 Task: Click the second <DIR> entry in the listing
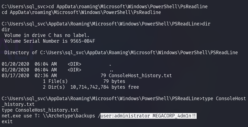74,70
